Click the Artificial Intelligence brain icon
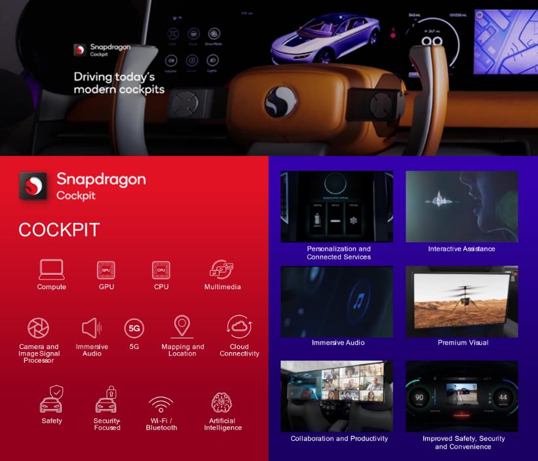 [221, 402]
